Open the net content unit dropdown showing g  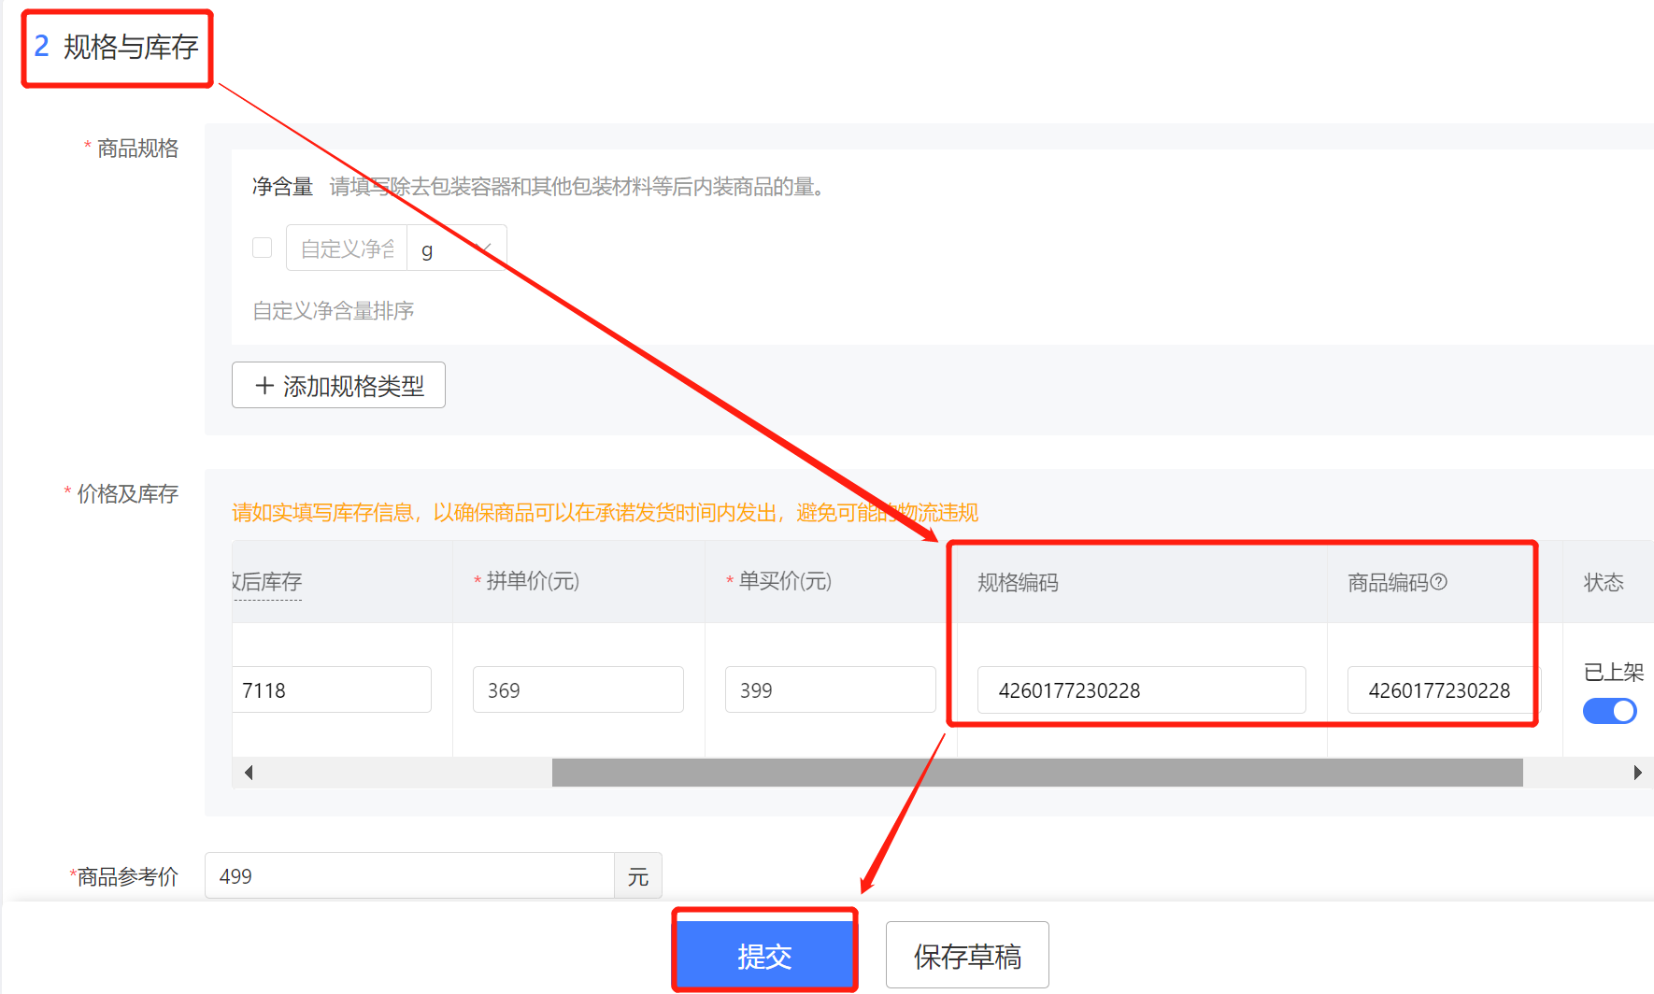pyautogui.click(x=457, y=248)
